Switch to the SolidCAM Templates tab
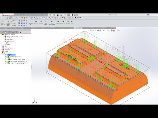The height and width of the screenshot is (118, 158). point(110,28)
